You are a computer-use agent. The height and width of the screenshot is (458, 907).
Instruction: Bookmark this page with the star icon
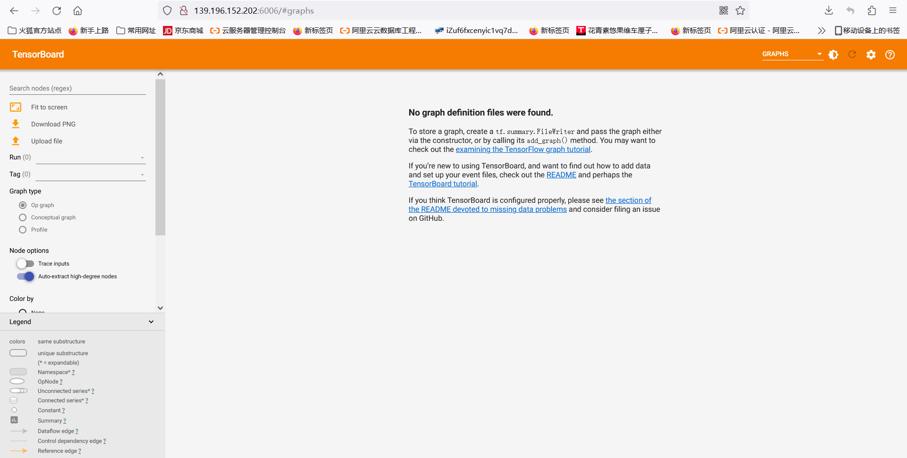(740, 10)
